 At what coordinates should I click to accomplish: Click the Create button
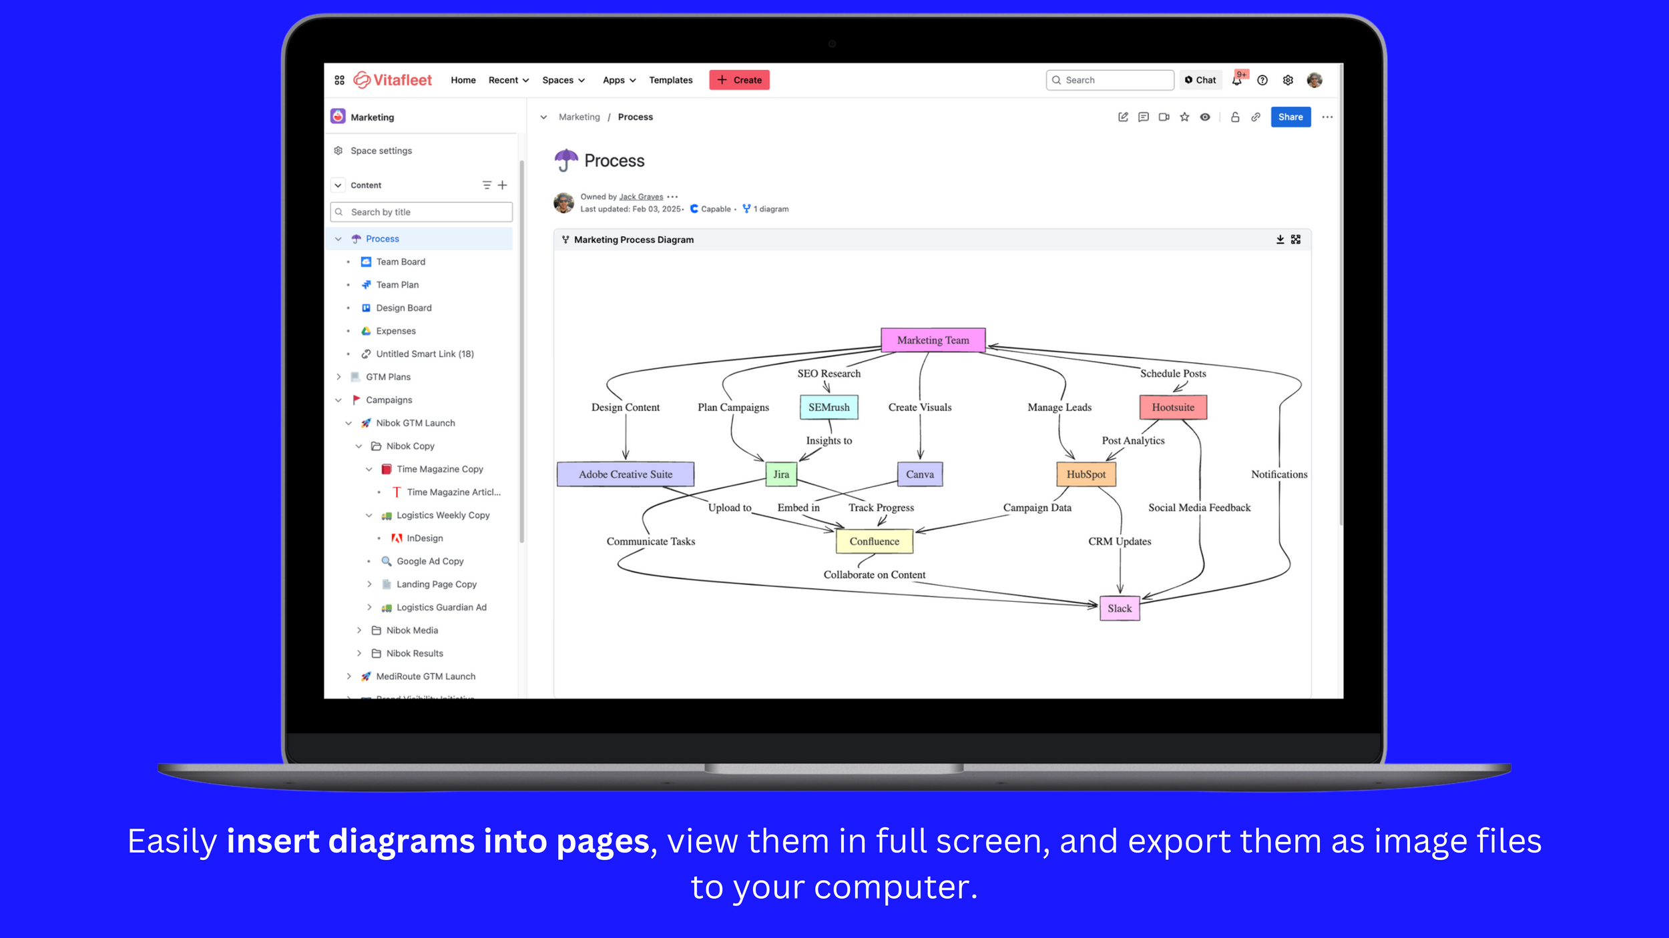coord(739,80)
